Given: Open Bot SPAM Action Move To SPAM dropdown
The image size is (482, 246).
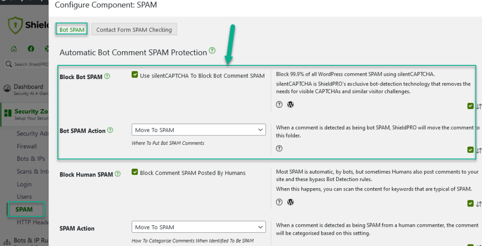Looking at the screenshot, I should pyautogui.click(x=199, y=130).
